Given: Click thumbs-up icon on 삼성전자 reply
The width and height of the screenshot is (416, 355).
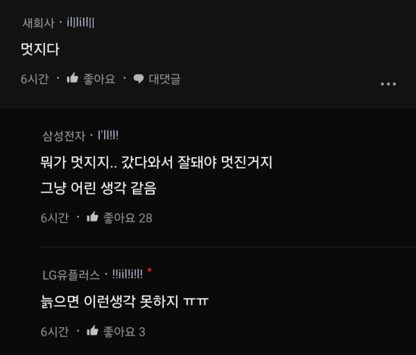Looking at the screenshot, I should [x=93, y=217].
